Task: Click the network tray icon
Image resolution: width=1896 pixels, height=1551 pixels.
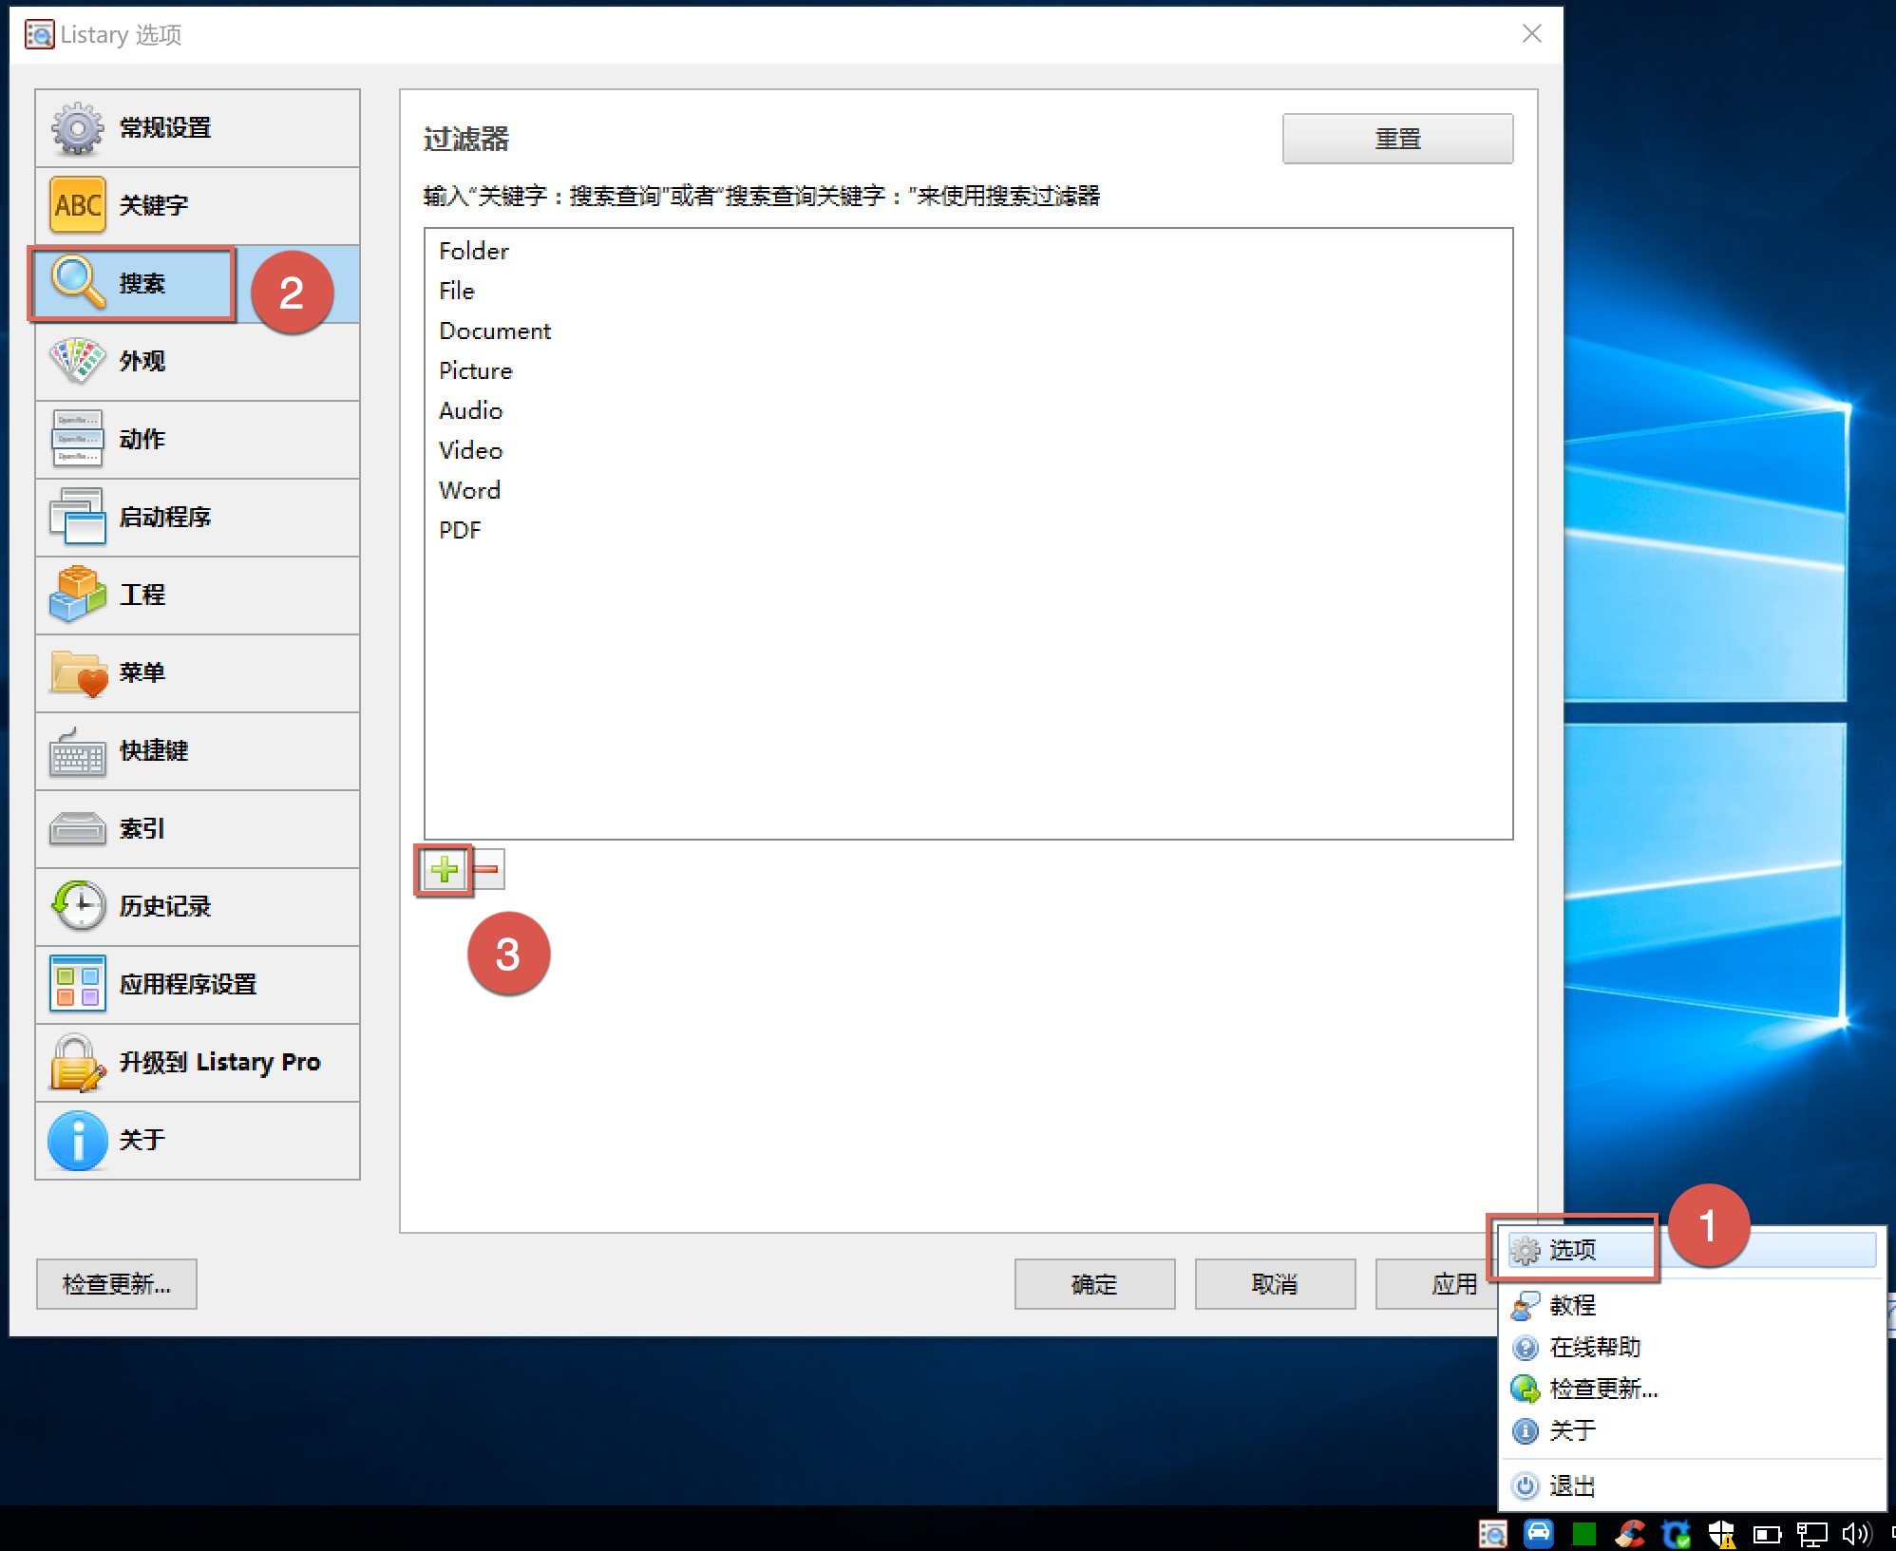Action: [1811, 1534]
